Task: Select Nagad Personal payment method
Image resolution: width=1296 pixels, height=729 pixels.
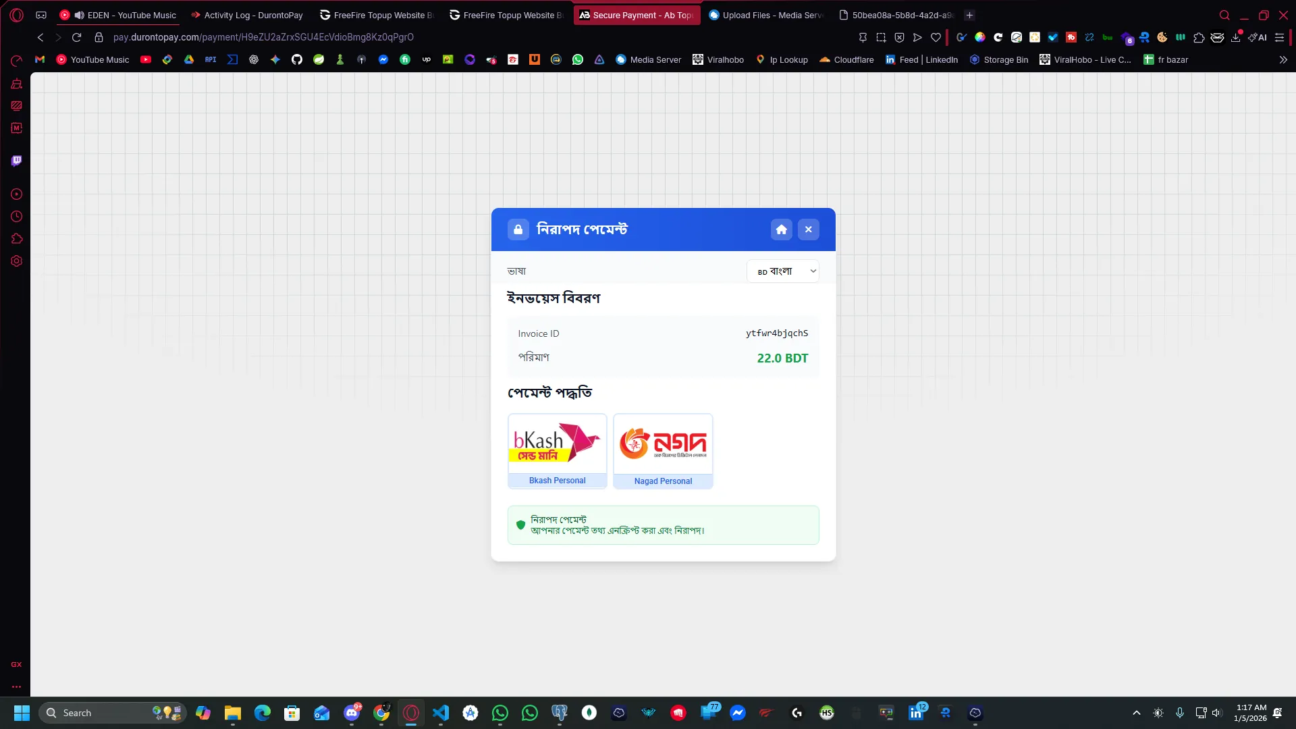Action: [x=663, y=450]
